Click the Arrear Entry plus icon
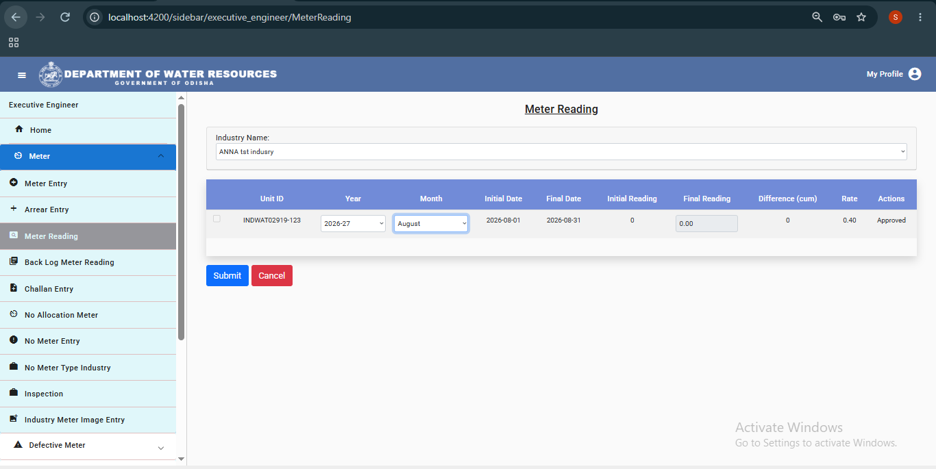This screenshot has width=936, height=469. pos(14,209)
